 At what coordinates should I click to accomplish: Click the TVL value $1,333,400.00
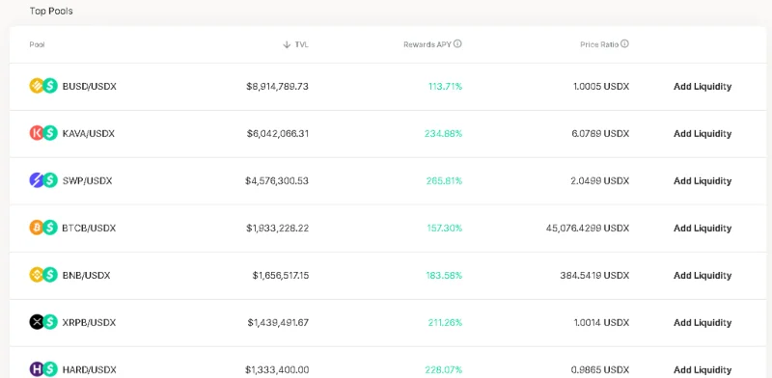coord(277,369)
